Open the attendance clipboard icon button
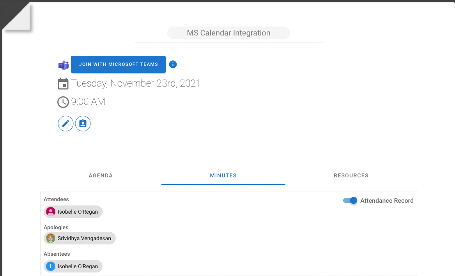 coord(83,124)
